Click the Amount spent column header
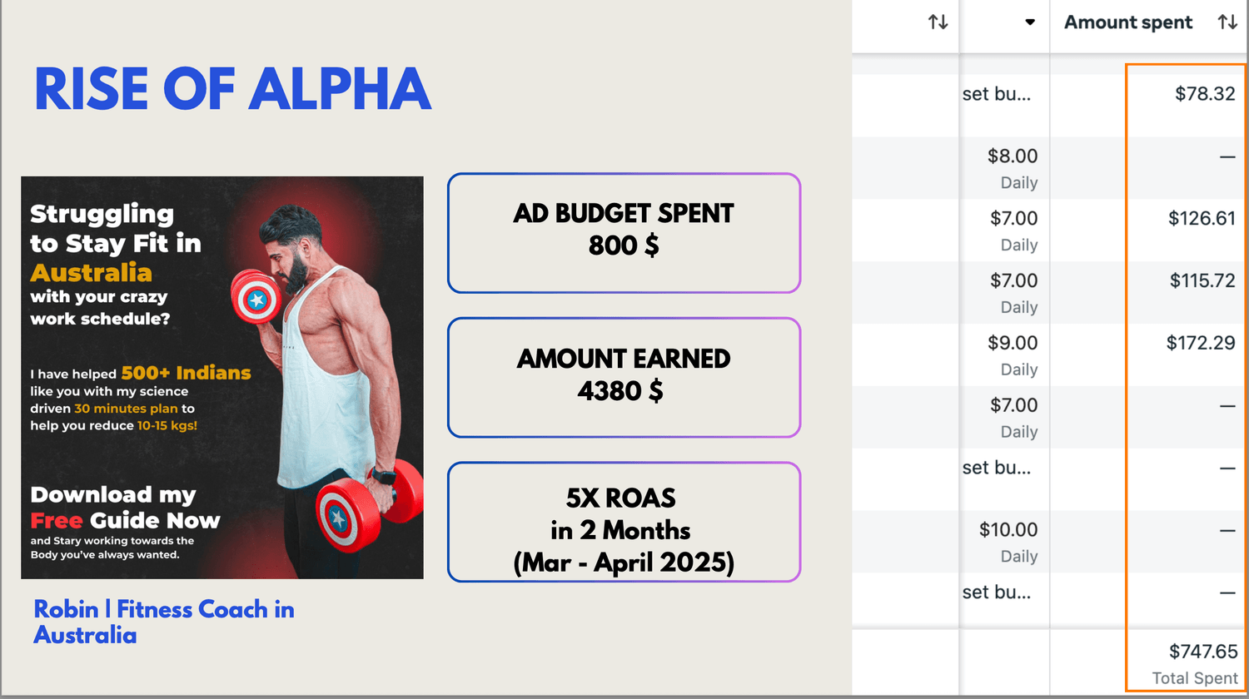 [x=1128, y=22]
